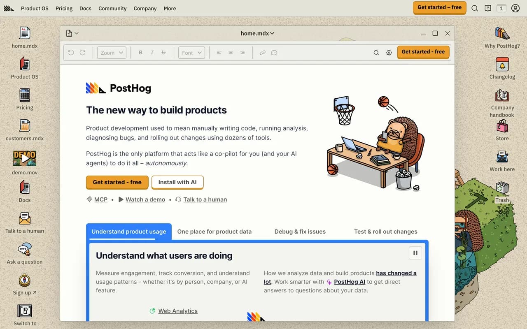Expand the home.mdx title dropdown
Screen dimensions: 527x329
click(257, 33)
